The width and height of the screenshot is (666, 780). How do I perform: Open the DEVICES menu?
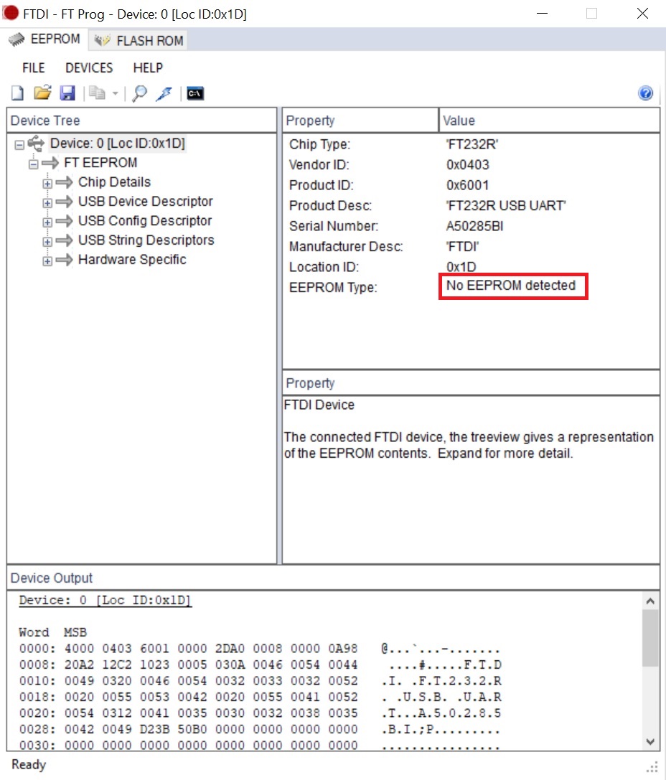pos(89,67)
